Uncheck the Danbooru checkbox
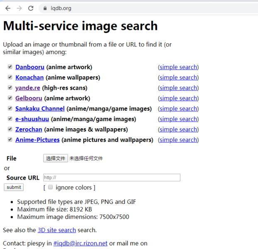Image resolution: width=258 pixels, height=249 pixels. 10,67
